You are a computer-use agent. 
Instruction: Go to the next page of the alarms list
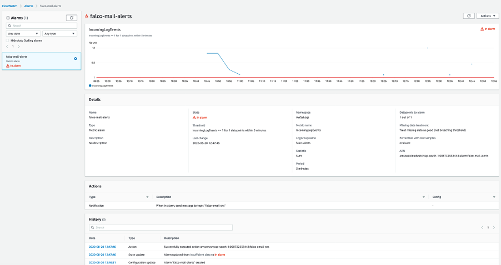19,47
